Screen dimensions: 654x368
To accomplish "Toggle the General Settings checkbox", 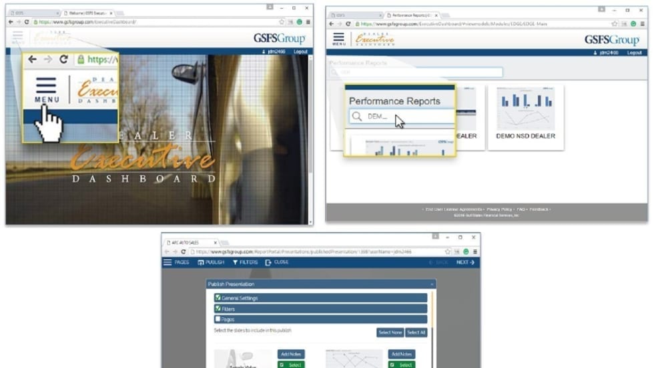I will [x=218, y=298].
